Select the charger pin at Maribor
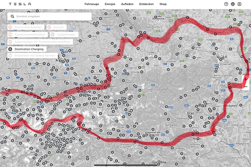This screenshot has height=167, width=251. point(198,139)
